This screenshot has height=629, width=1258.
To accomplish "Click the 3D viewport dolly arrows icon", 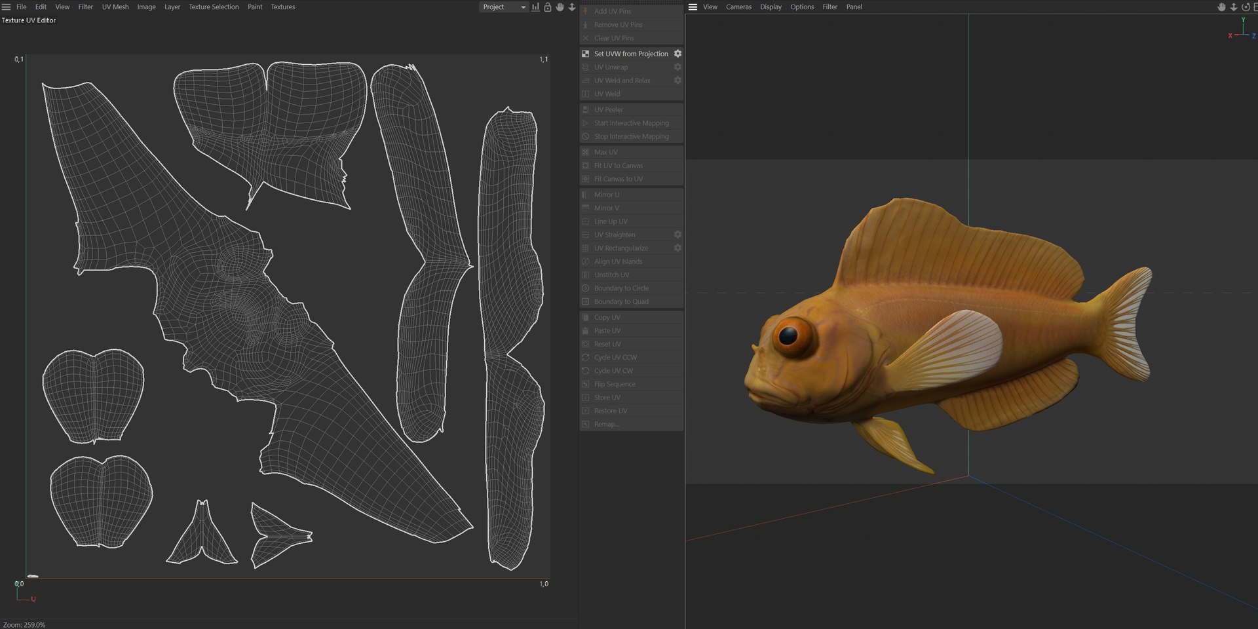I will [1234, 7].
